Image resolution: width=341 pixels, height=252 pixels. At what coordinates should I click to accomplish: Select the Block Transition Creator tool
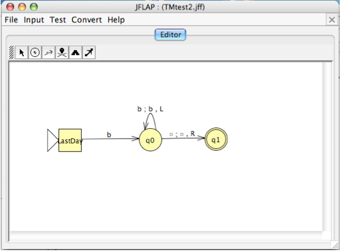coord(89,52)
